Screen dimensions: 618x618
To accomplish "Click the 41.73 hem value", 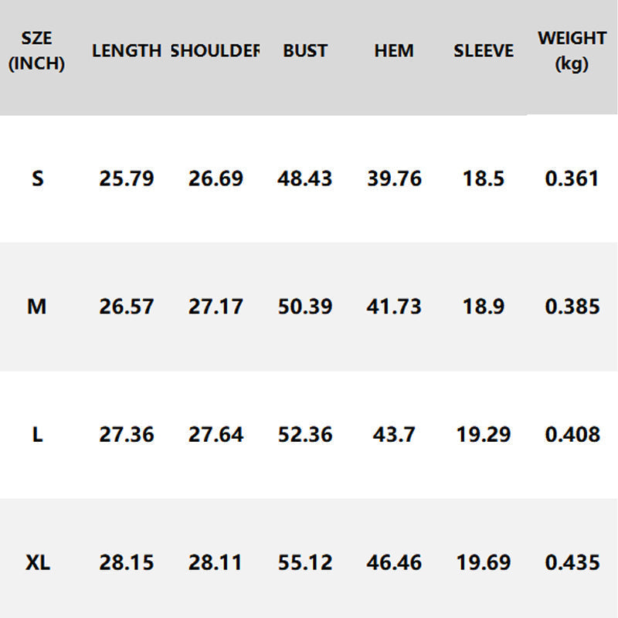I will 394,307.
